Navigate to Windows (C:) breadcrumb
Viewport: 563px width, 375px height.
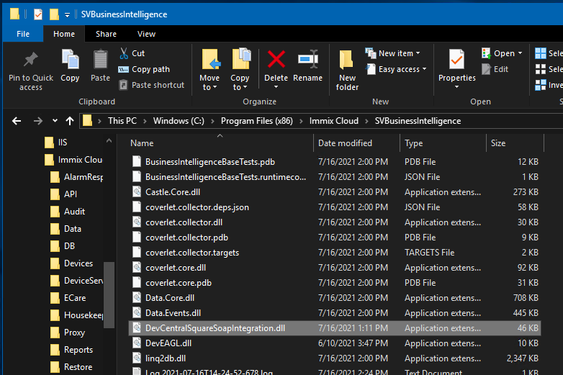coord(179,121)
